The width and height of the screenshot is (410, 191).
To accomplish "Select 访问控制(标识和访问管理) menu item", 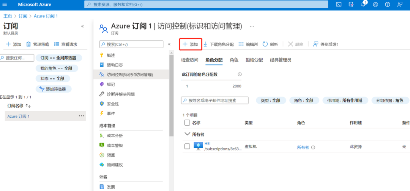I will [x=132, y=75].
